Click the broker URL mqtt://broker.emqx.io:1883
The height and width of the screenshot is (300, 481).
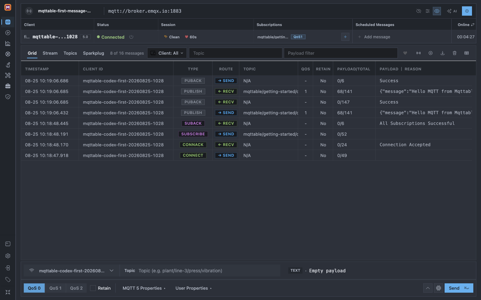[145, 11]
